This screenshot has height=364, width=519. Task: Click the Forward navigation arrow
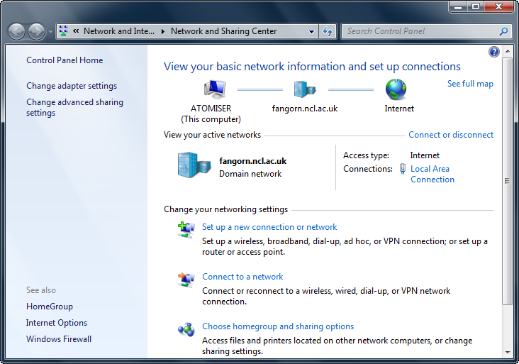pos(36,31)
